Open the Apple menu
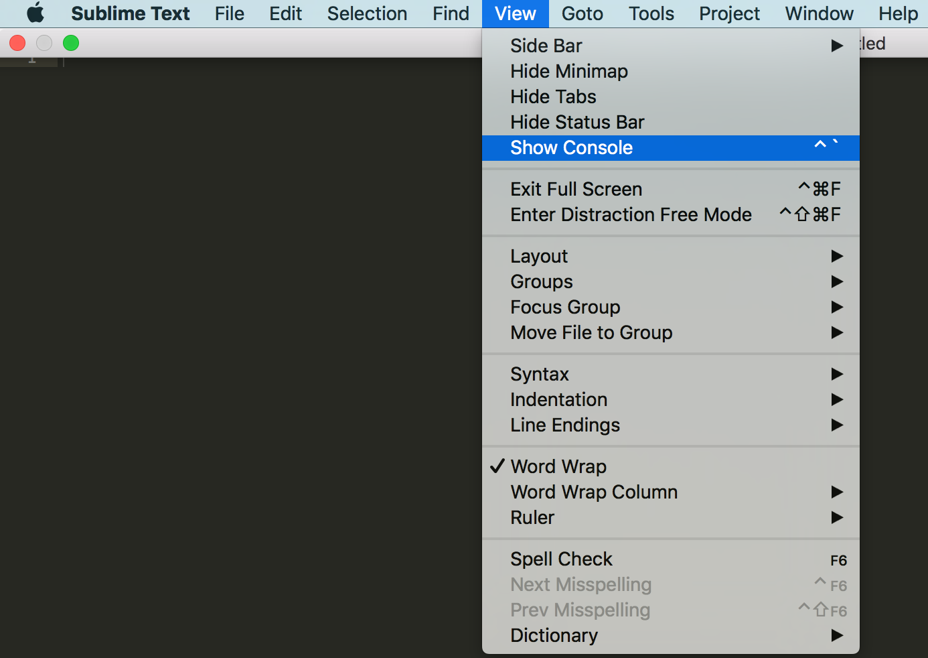This screenshot has width=928, height=658. pos(35,13)
